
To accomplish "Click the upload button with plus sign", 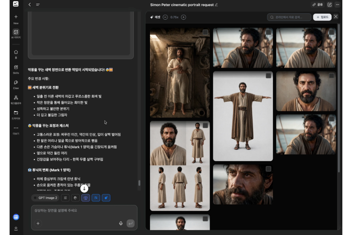I will [x=322, y=17].
